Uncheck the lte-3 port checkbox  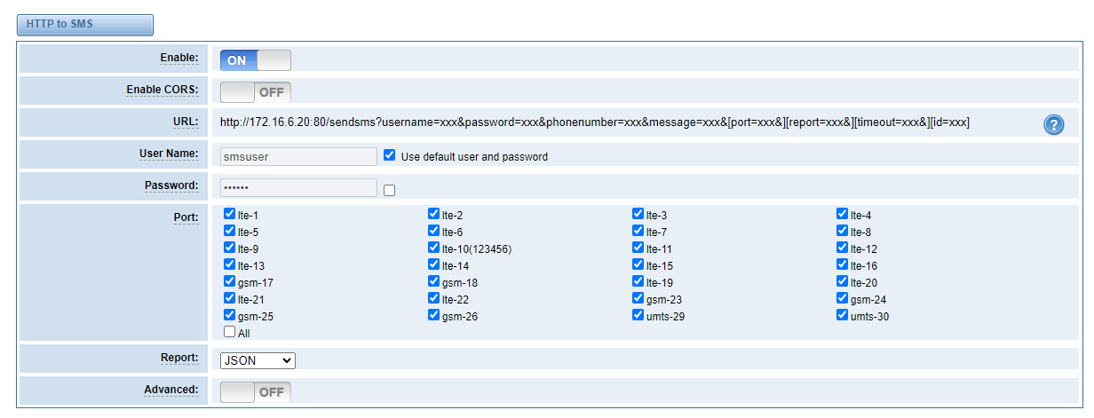(x=638, y=214)
